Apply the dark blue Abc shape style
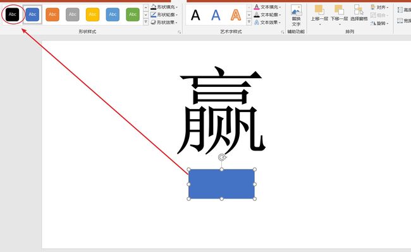Screen dimensions: 411x252 pyautogui.click(x=32, y=14)
